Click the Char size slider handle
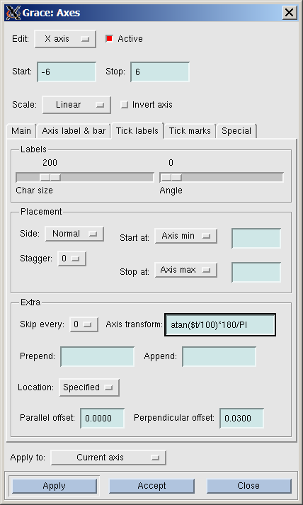 (x=50, y=177)
